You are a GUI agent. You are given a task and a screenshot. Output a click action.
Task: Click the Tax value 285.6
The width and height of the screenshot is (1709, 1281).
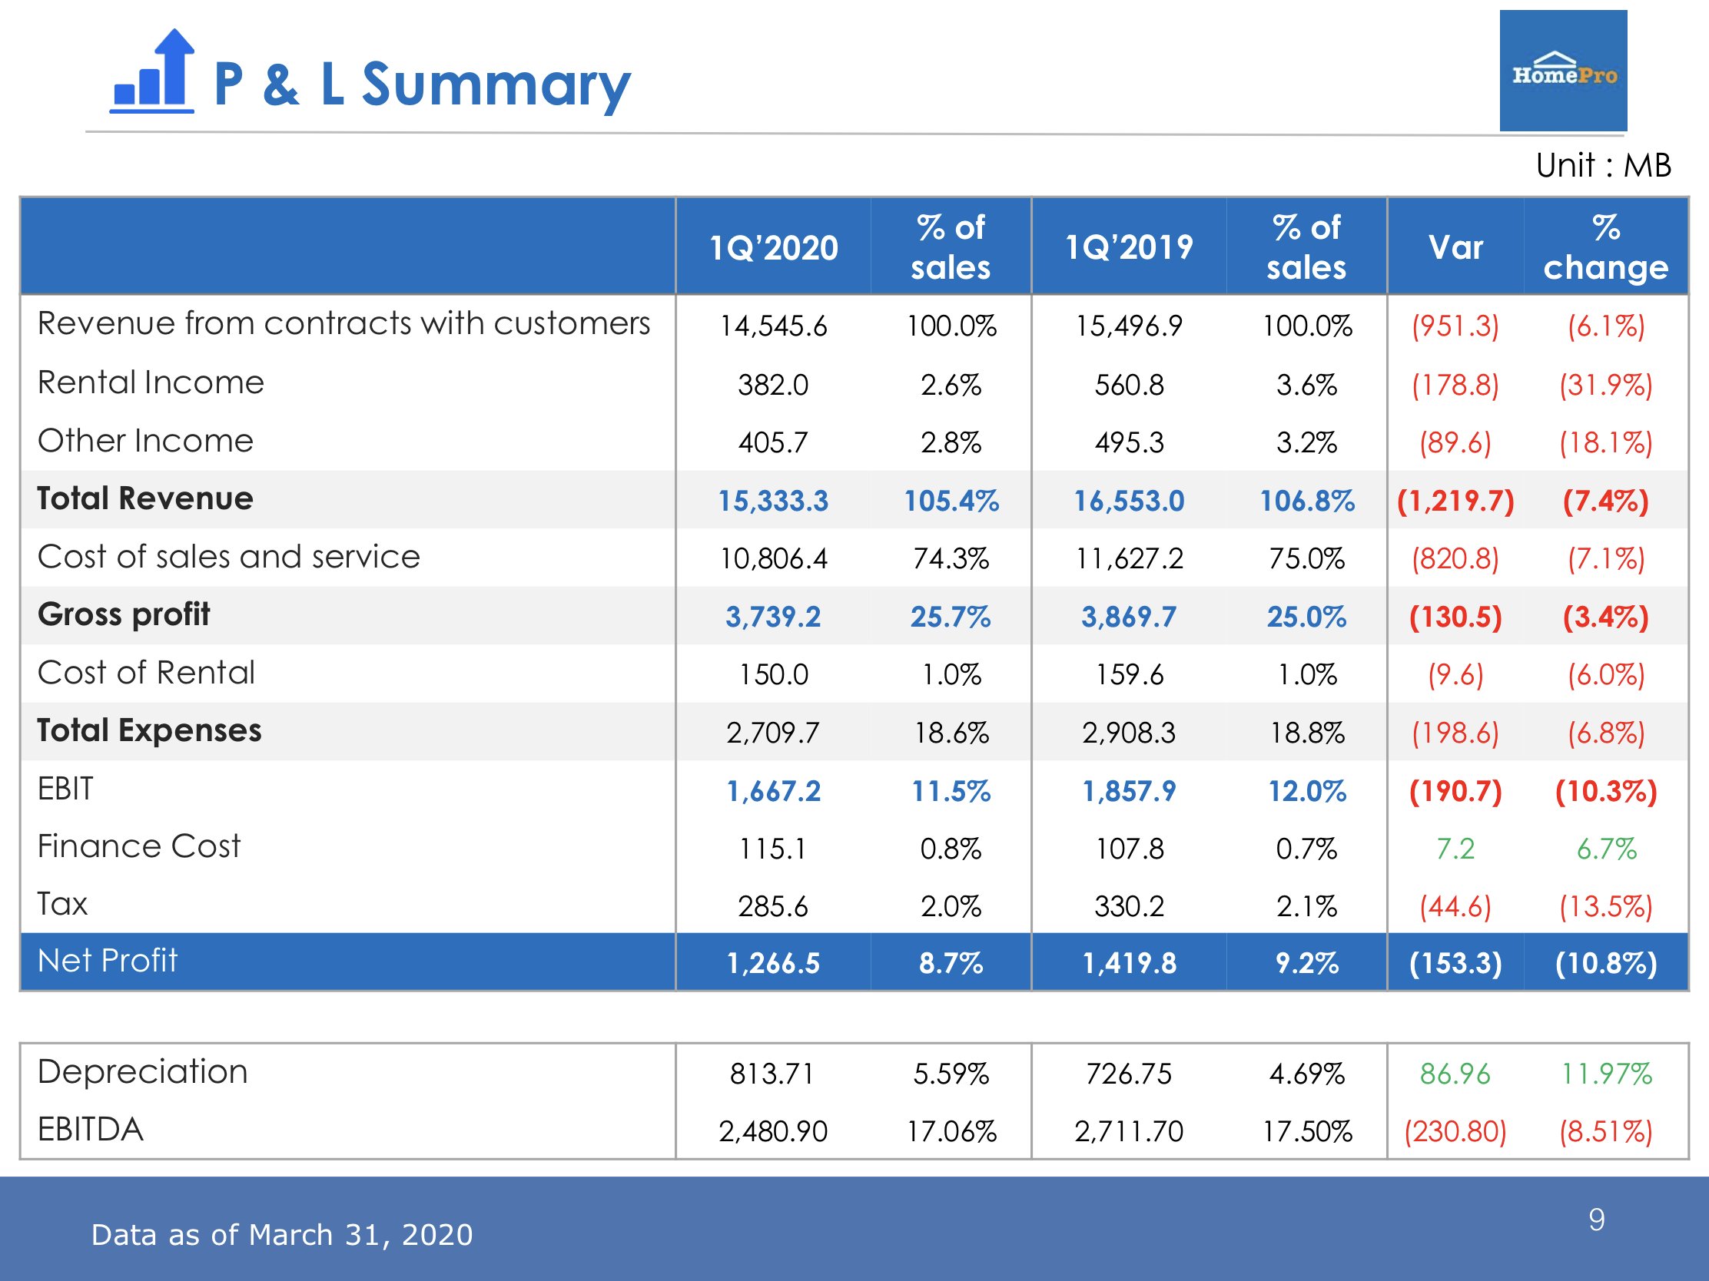click(x=773, y=906)
